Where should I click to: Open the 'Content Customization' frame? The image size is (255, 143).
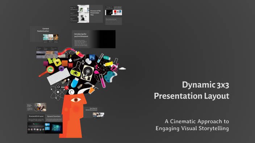pyautogui.click(x=44, y=34)
